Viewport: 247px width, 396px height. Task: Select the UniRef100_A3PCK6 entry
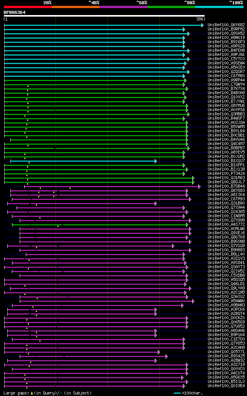(226, 310)
